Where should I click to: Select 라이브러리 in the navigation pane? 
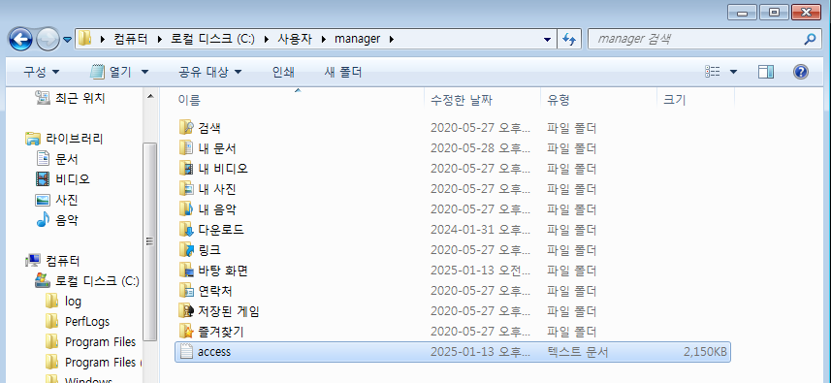pos(75,139)
